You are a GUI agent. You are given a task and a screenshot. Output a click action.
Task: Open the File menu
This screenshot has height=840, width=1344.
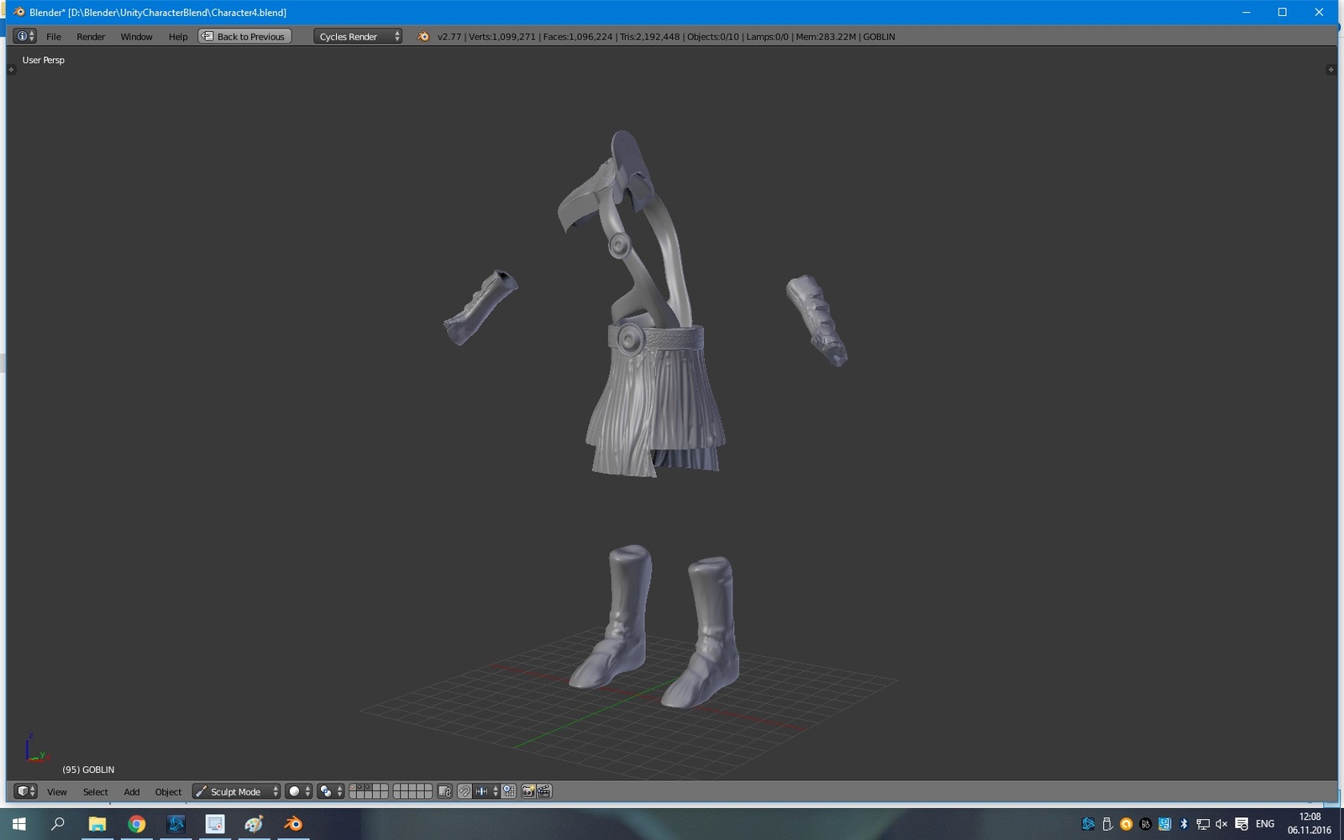coord(54,37)
